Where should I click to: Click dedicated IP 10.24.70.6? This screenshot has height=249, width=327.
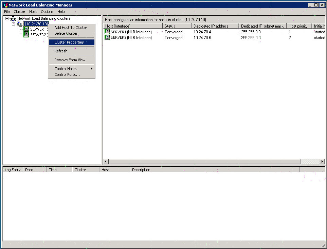click(x=202, y=38)
